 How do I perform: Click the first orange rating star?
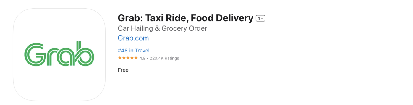(x=120, y=58)
